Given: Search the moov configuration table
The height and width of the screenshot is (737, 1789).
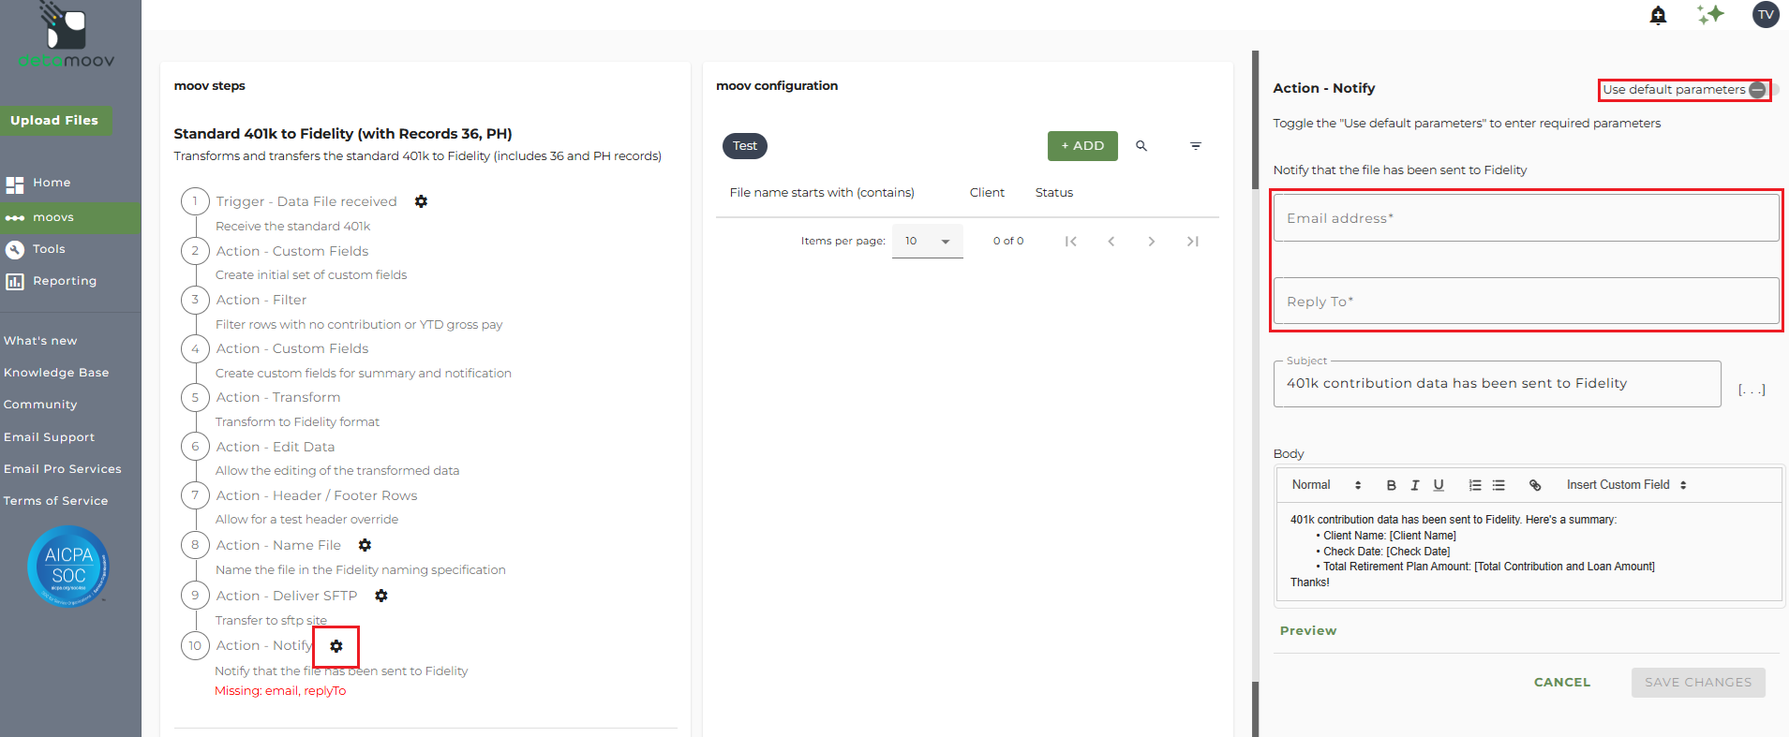Looking at the screenshot, I should 1141,146.
